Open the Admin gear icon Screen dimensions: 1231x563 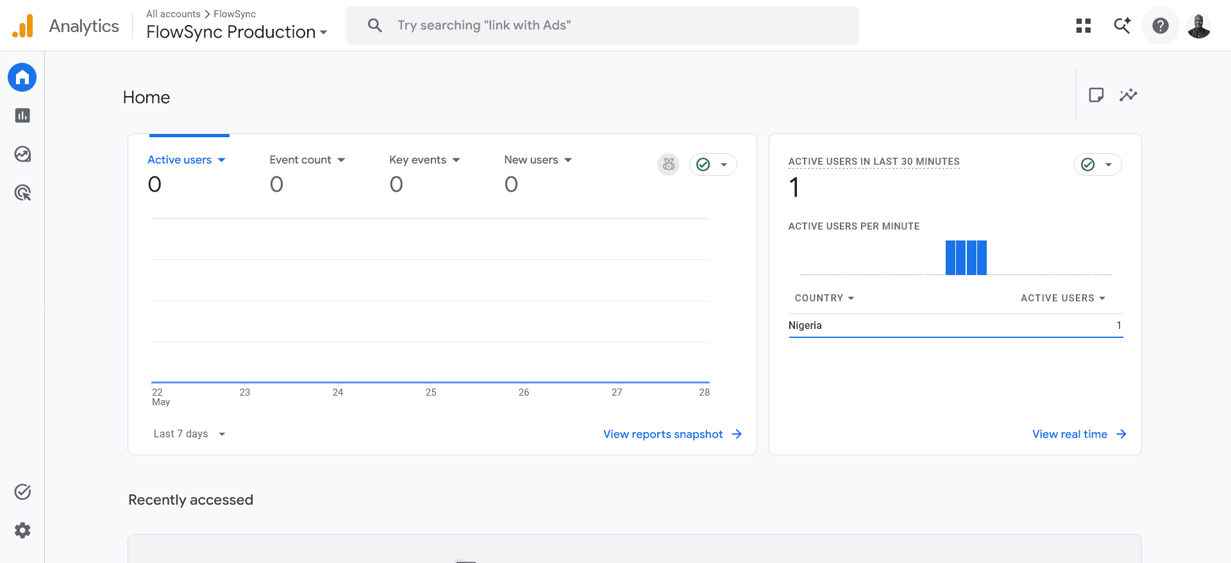[22, 530]
